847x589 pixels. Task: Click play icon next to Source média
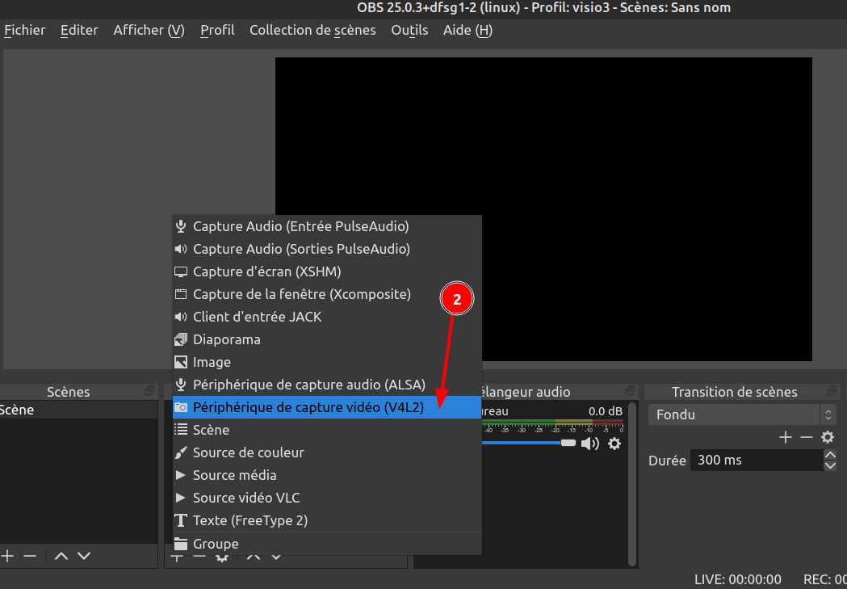(181, 476)
